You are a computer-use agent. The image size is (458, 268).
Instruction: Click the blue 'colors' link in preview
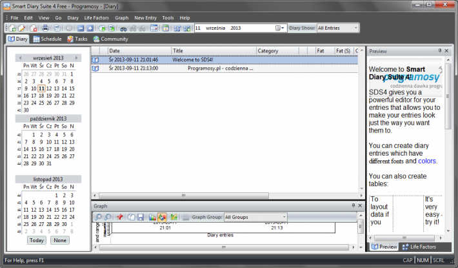click(x=427, y=161)
